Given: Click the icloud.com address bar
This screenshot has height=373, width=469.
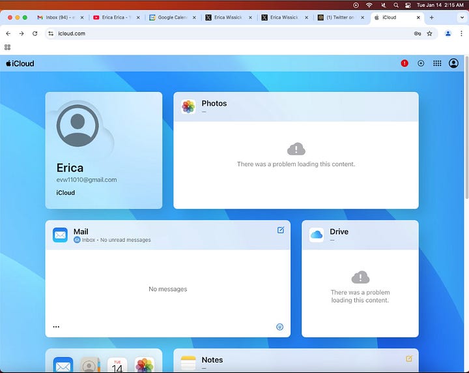Looking at the screenshot, I should click(242, 33).
